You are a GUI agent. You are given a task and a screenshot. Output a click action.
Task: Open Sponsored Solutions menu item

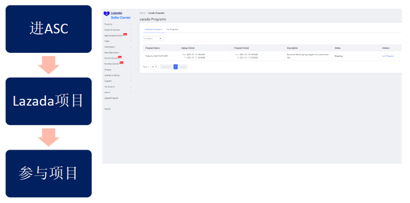click(114, 35)
